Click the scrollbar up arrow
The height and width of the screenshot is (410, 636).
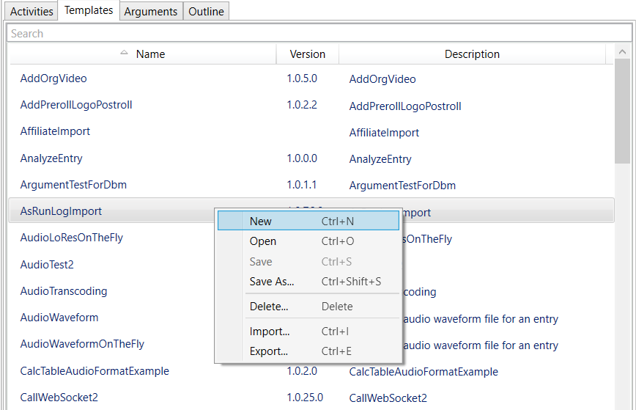(x=622, y=53)
